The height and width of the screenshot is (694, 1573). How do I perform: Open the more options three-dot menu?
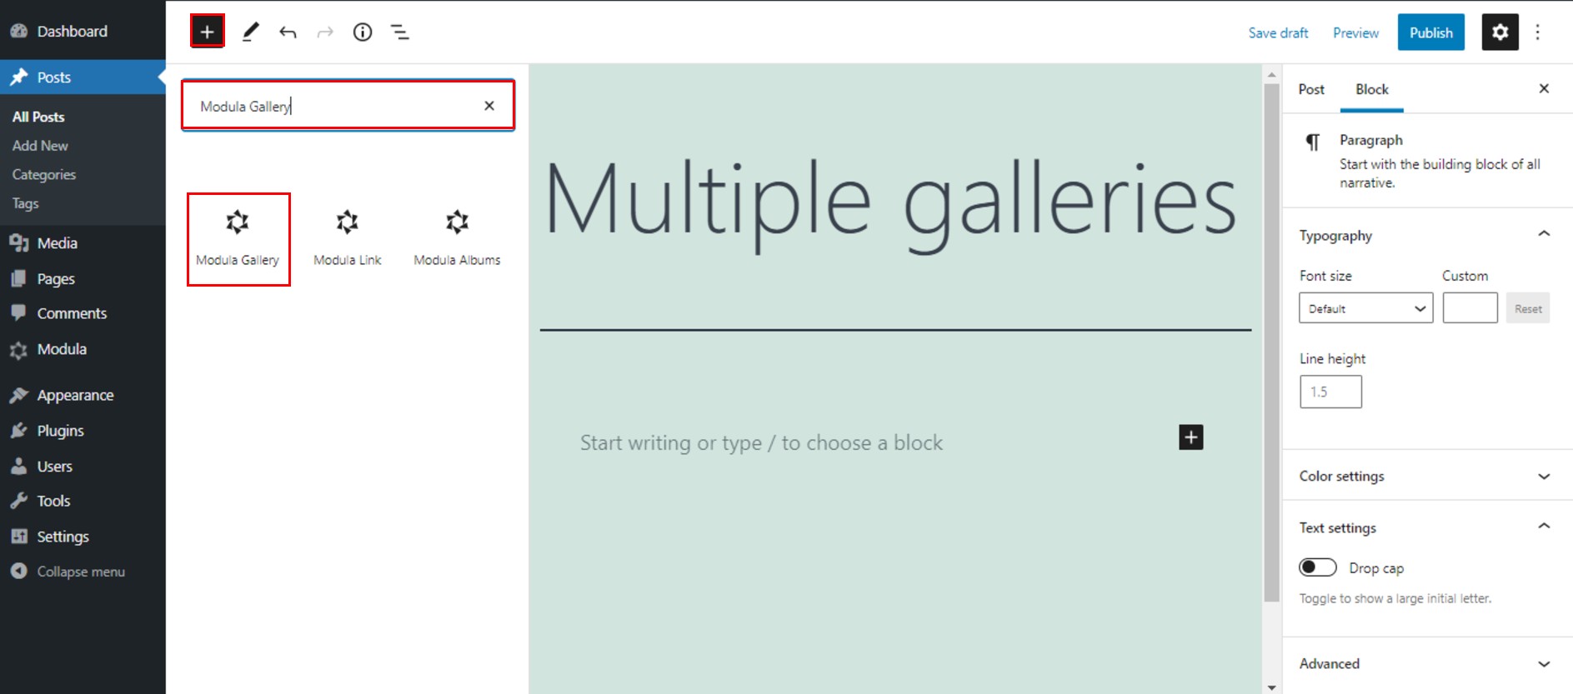point(1538,32)
